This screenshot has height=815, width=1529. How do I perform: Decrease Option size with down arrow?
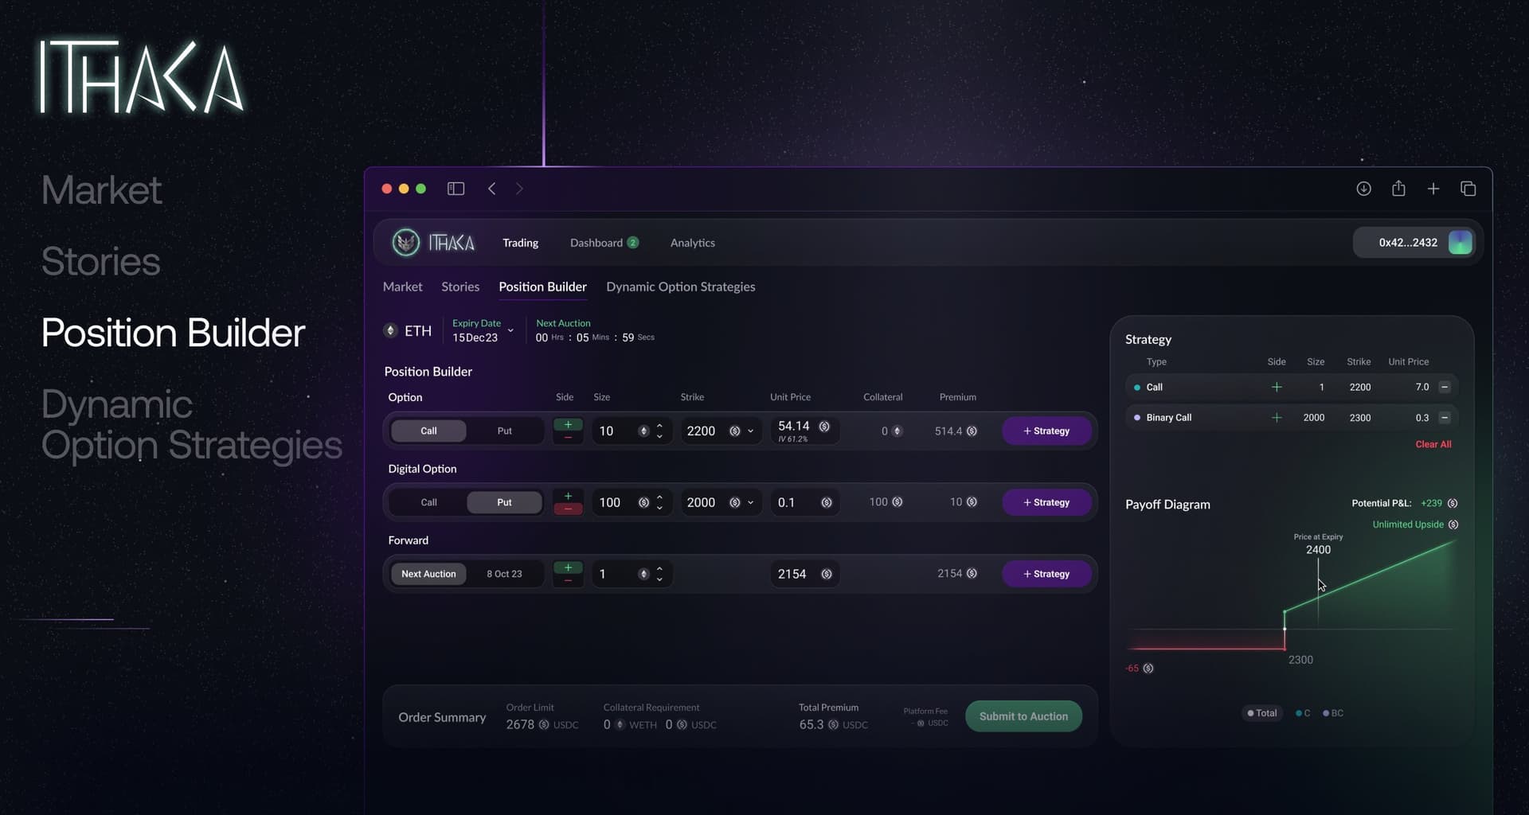point(659,436)
